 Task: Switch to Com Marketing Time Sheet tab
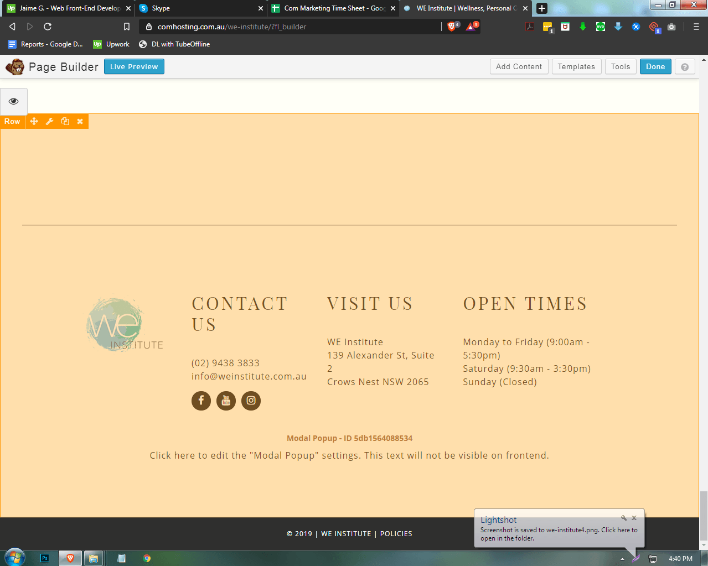click(x=333, y=8)
